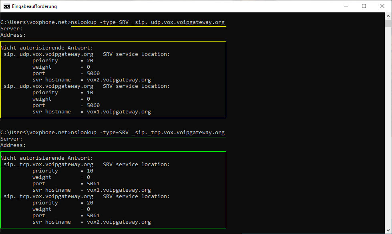Click svr hostname vox1.voipgateway.org in TCP results
The width and height of the screenshot is (392, 234).
92,190
